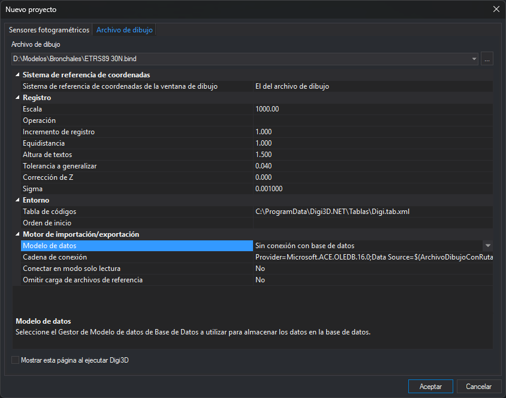Screen dimensions: 506x398
Task: Click the Tabla de códigos label
Action: (x=49, y=212)
